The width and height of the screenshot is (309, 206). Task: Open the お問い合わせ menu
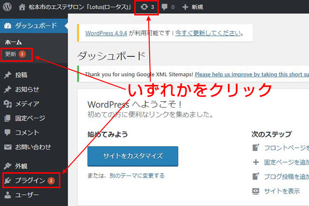click(x=34, y=147)
